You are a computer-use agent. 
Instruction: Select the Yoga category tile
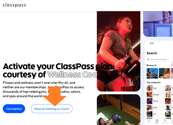coord(155,88)
